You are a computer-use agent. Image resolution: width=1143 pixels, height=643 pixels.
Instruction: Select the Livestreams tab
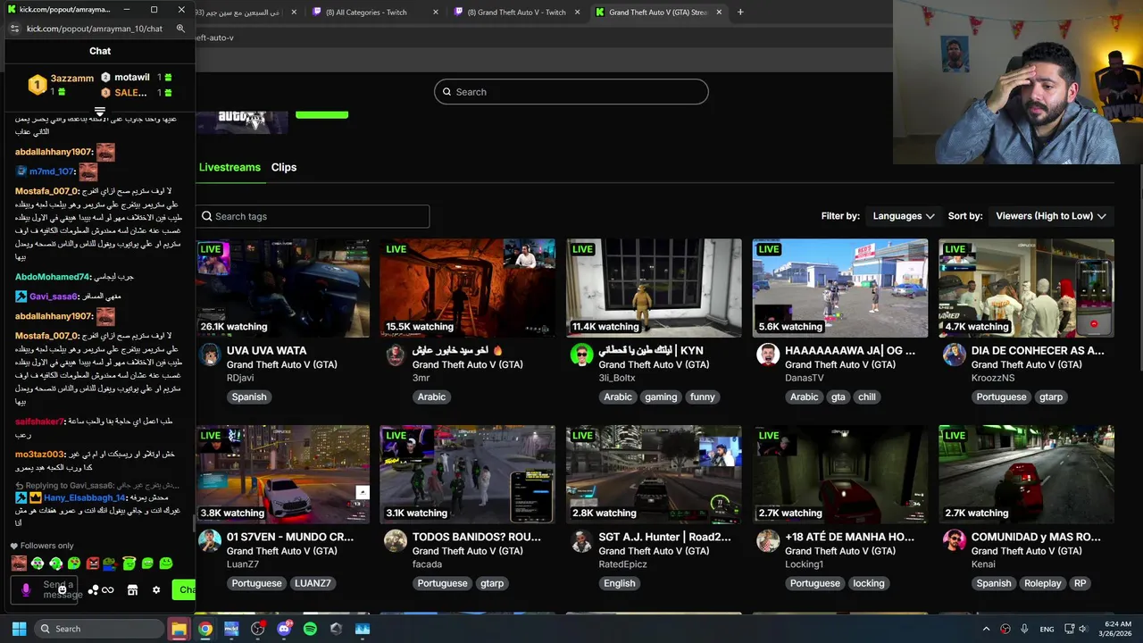pyautogui.click(x=229, y=167)
